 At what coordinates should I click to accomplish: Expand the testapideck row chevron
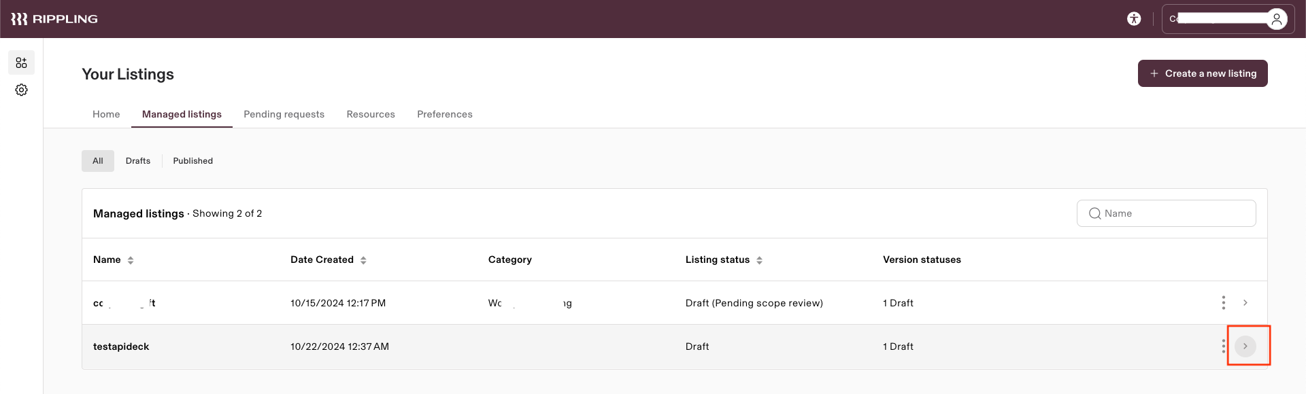[x=1245, y=346]
